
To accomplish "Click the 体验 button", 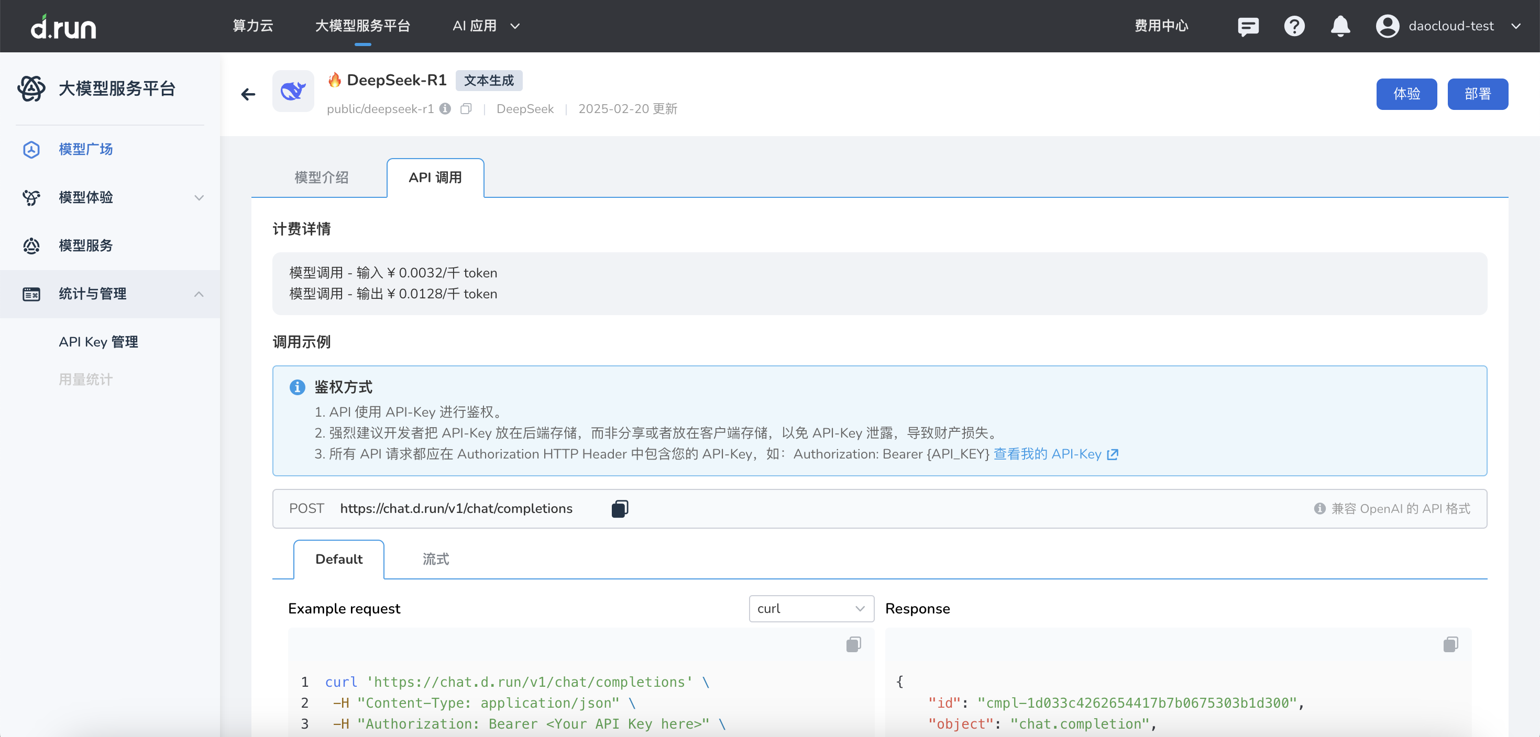I will click(x=1406, y=94).
